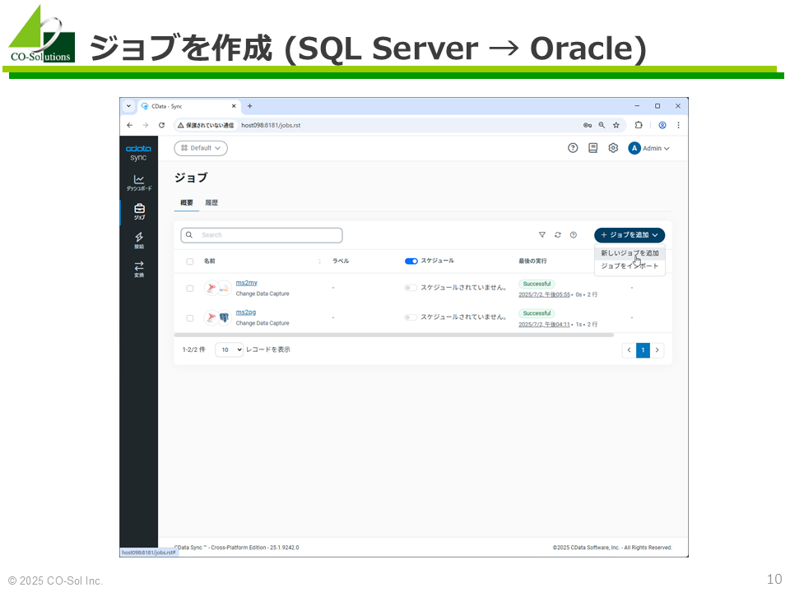This screenshot has height=592, width=790.
Task: Click the 1-2/2 件 record count text
Action: (x=194, y=350)
